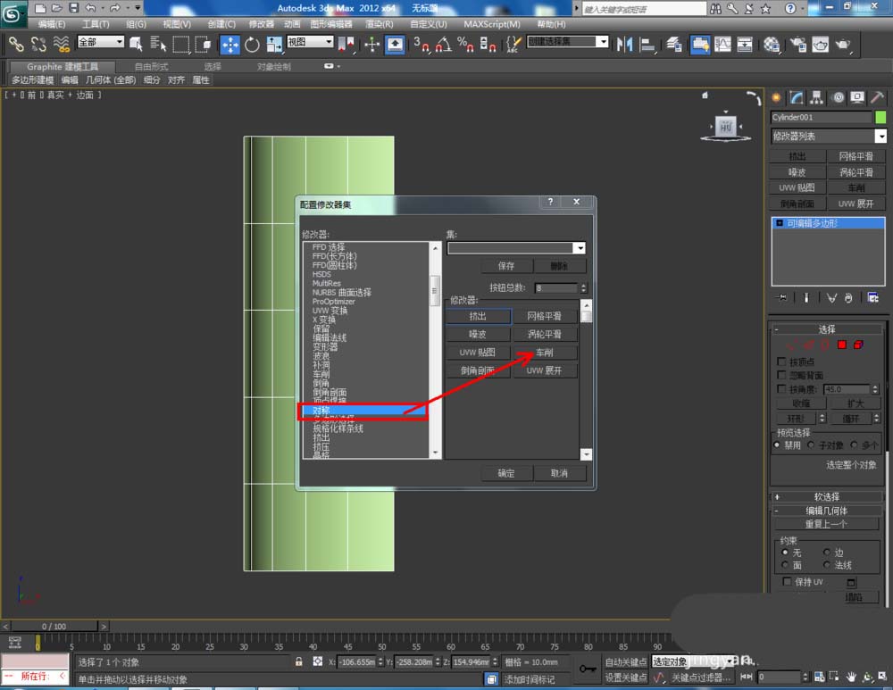Click the 保存 button in dialog
The height and width of the screenshot is (690, 893).
(x=506, y=266)
